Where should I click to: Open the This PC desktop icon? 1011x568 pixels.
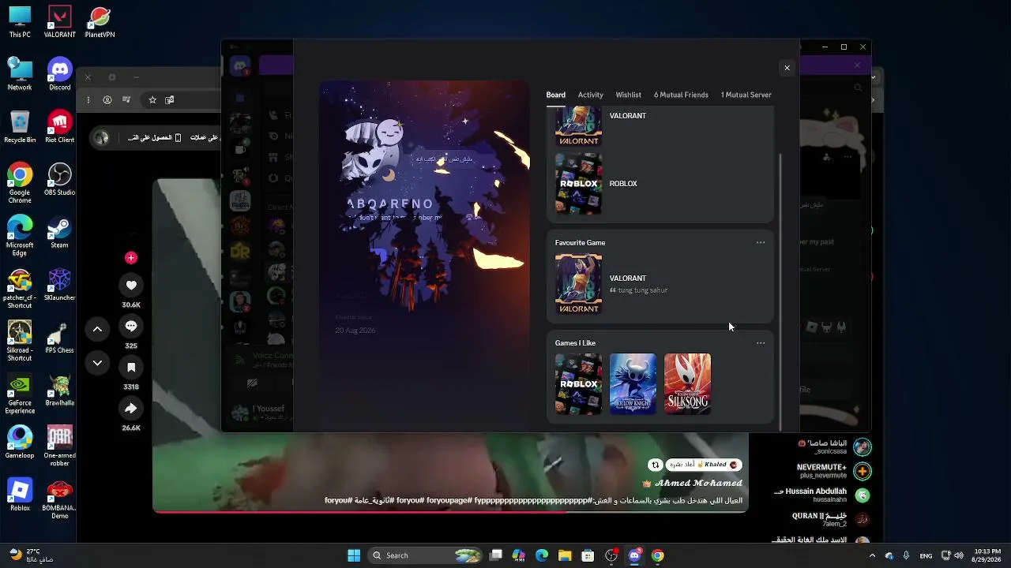20,22
